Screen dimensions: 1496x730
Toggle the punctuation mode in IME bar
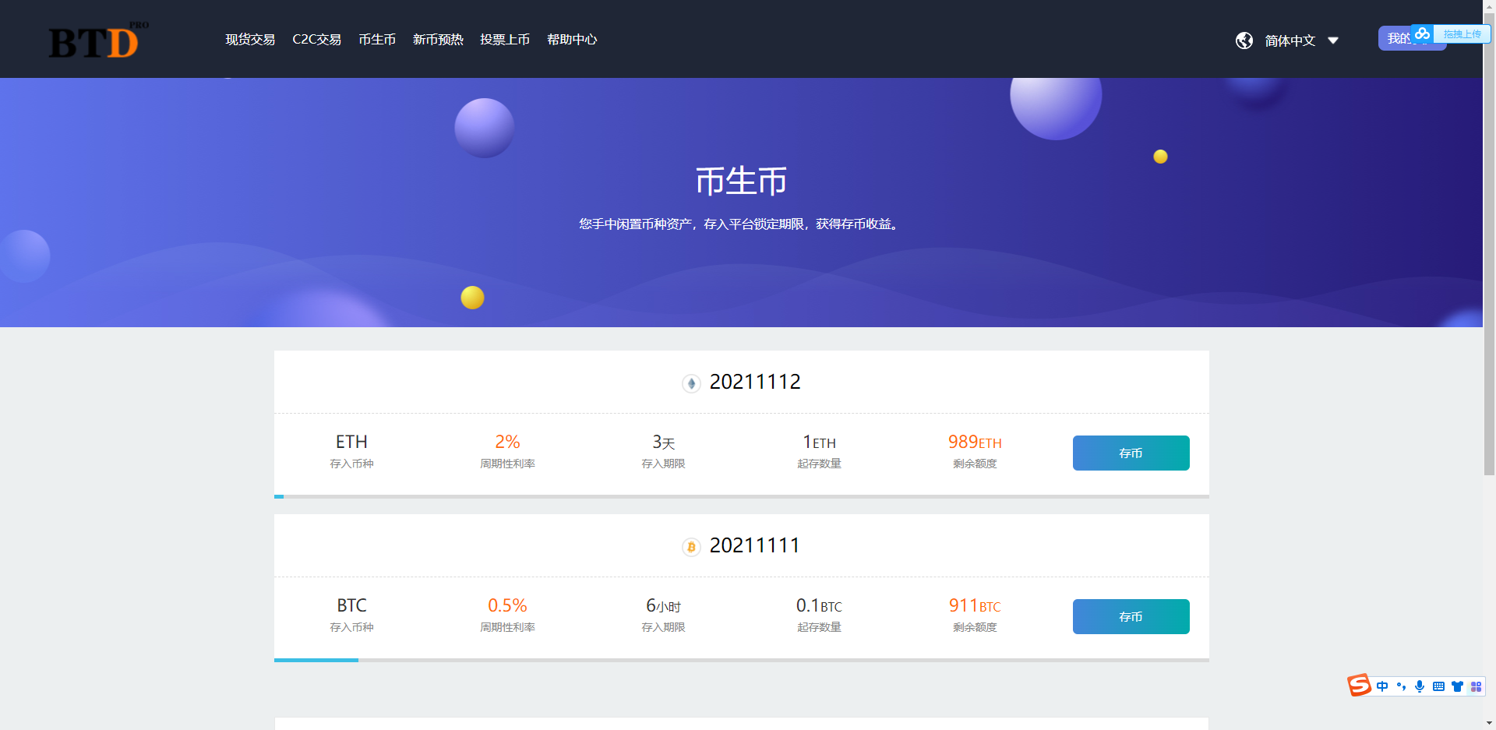1401,686
